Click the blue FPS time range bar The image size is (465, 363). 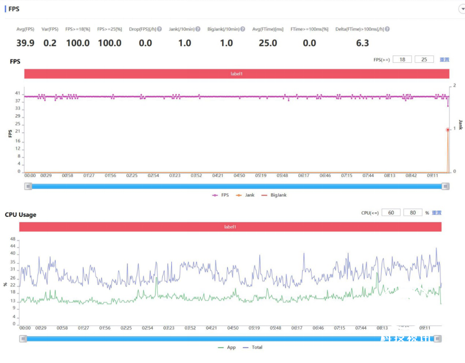(x=237, y=187)
